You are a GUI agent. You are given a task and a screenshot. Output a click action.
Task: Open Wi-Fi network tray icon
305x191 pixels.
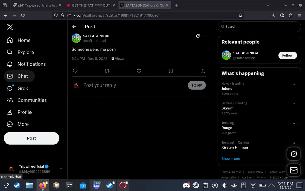click(x=253, y=185)
